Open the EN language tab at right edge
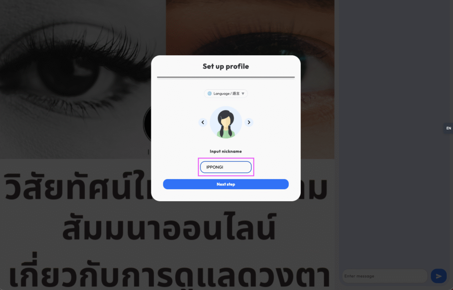 [x=449, y=128]
